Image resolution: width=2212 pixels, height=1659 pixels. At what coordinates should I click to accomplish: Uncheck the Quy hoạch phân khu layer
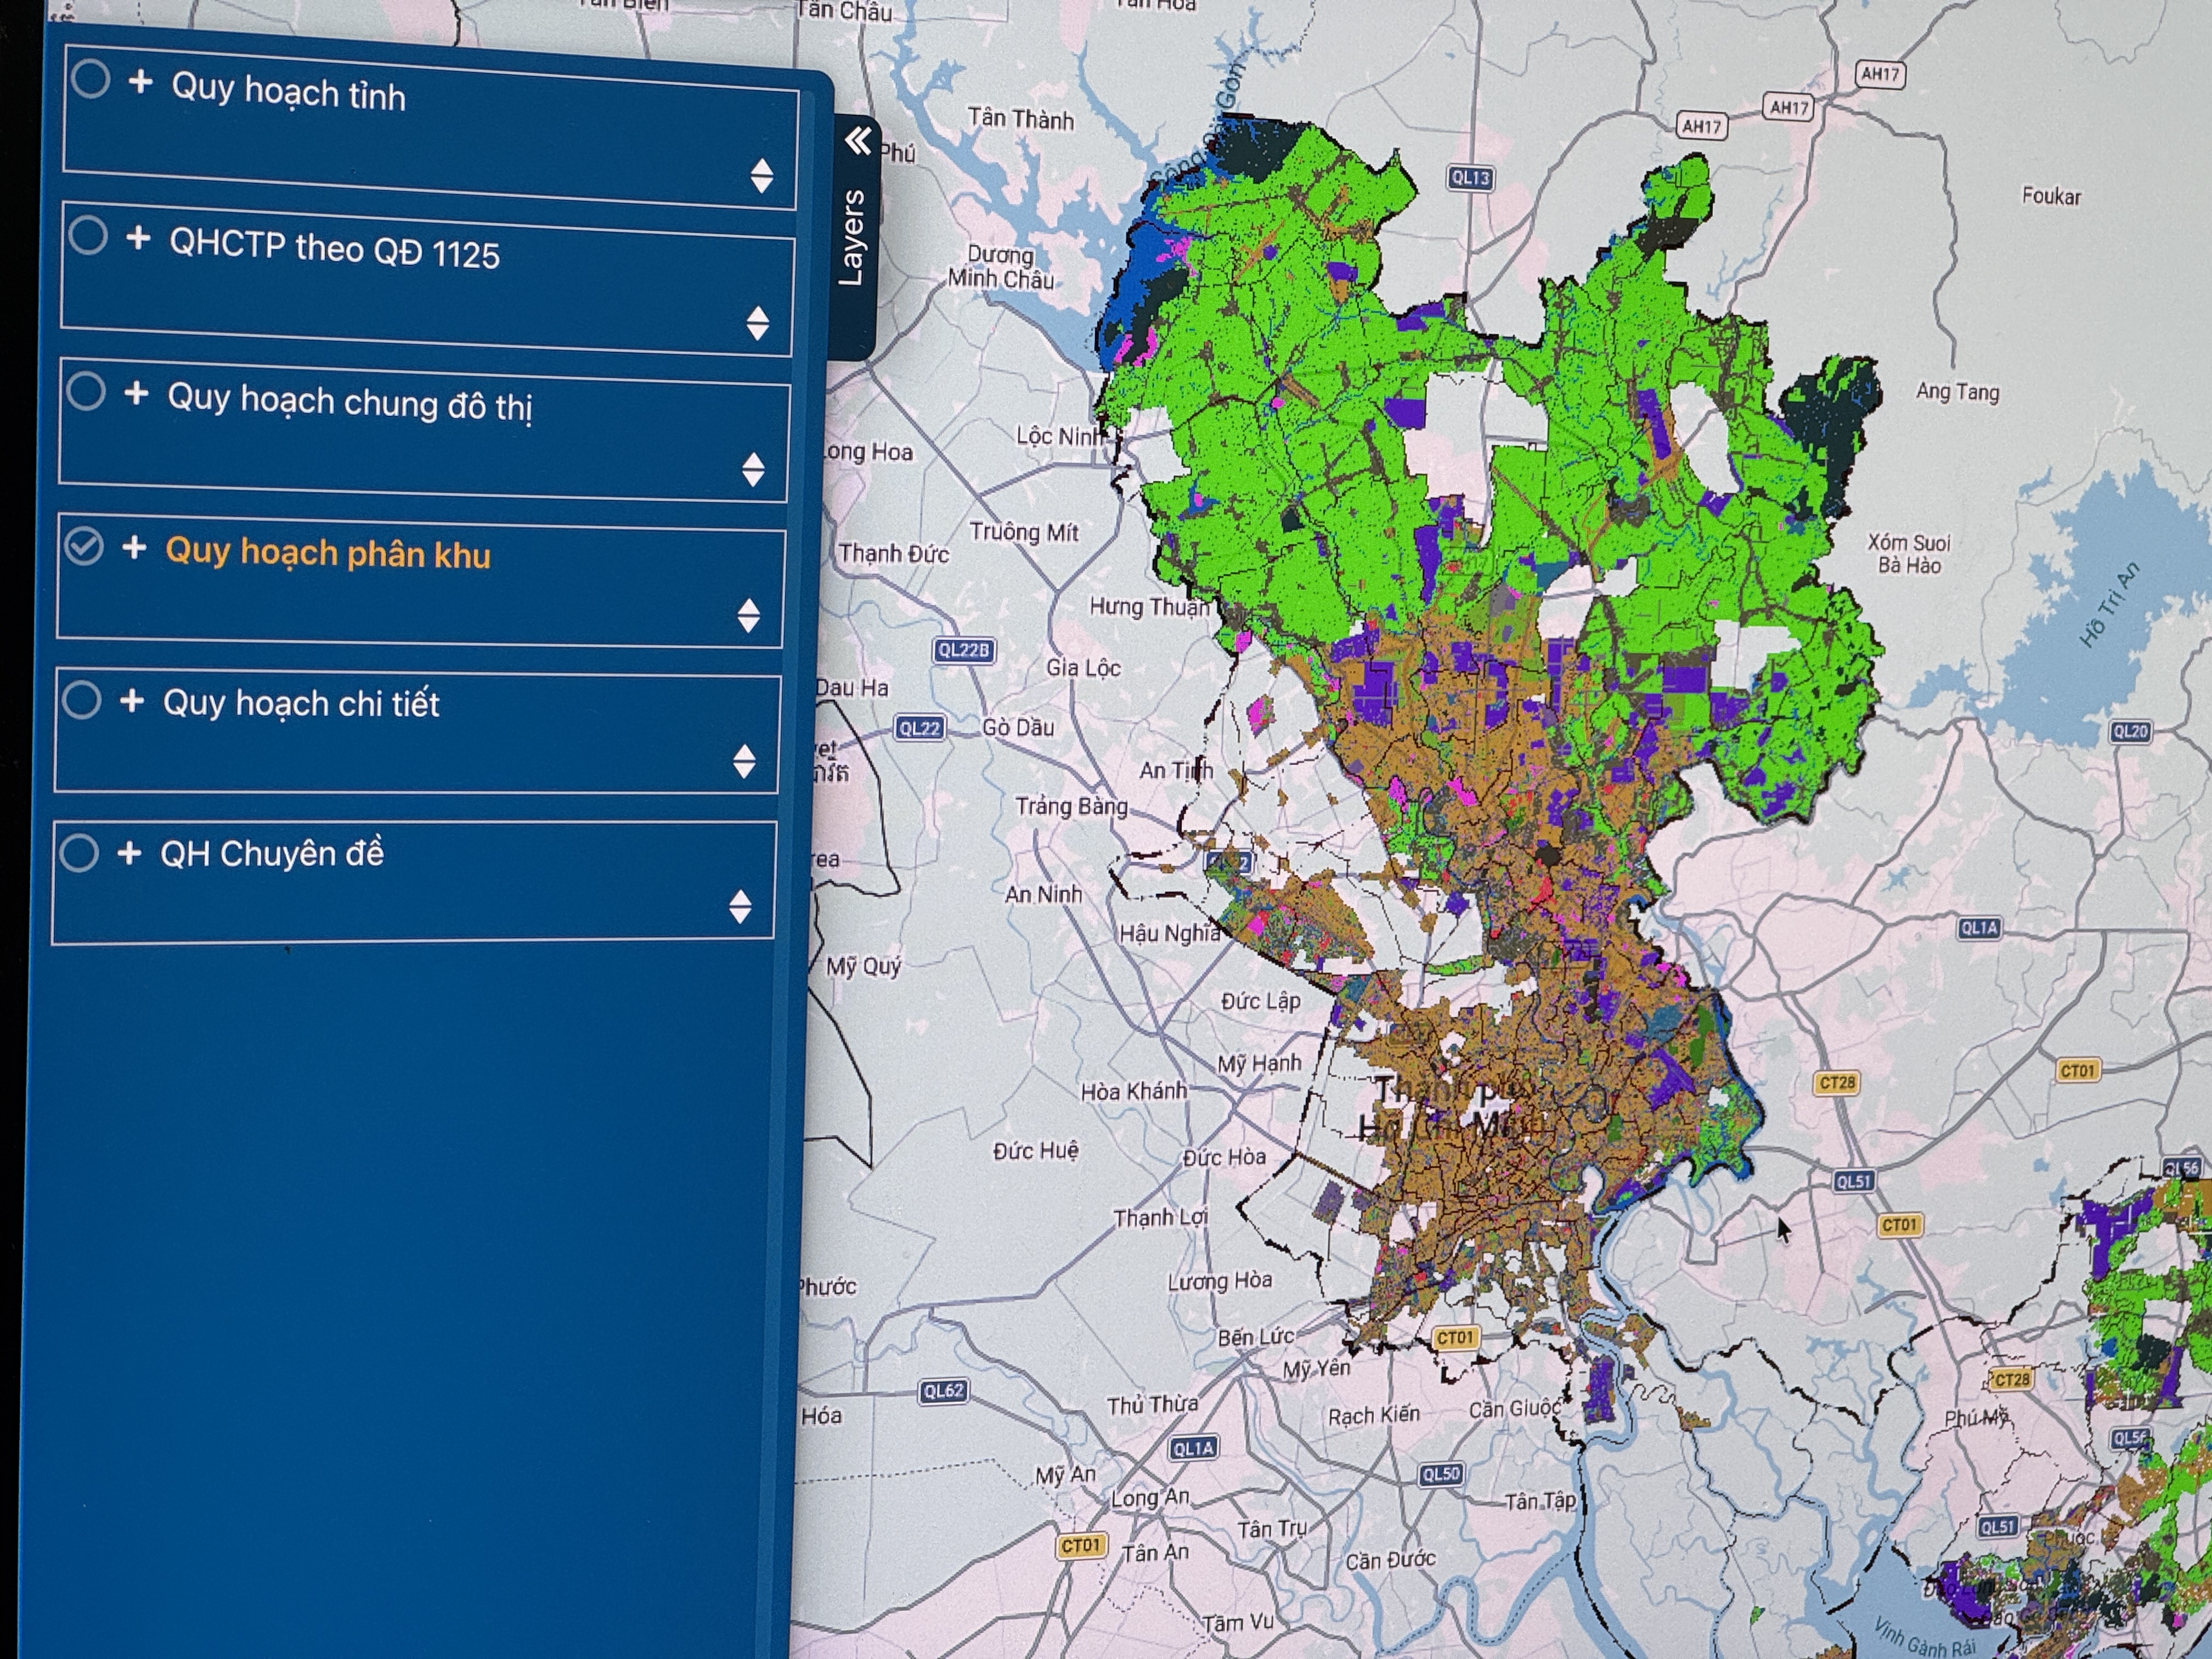pyautogui.click(x=84, y=546)
